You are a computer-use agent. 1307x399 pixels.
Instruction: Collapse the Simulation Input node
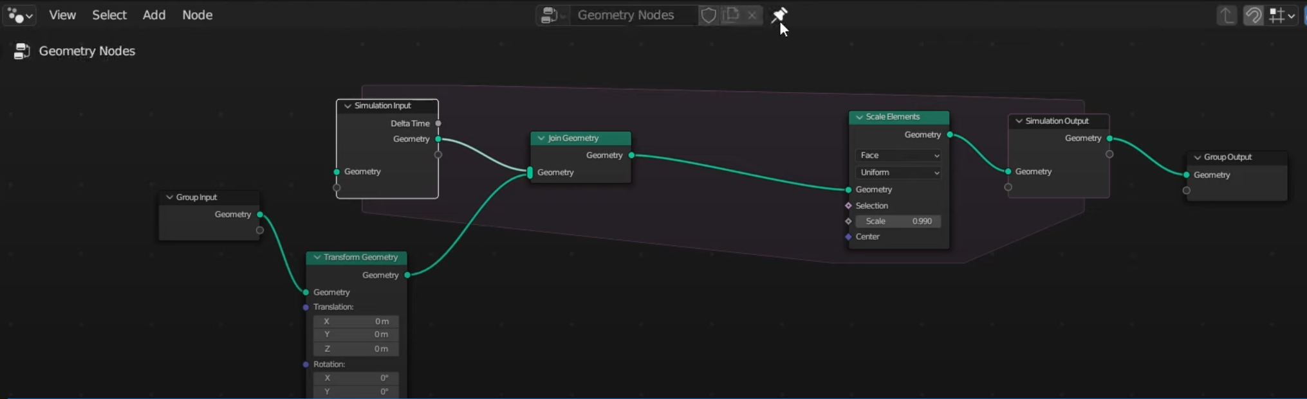pyautogui.click(x=348, y=106)
